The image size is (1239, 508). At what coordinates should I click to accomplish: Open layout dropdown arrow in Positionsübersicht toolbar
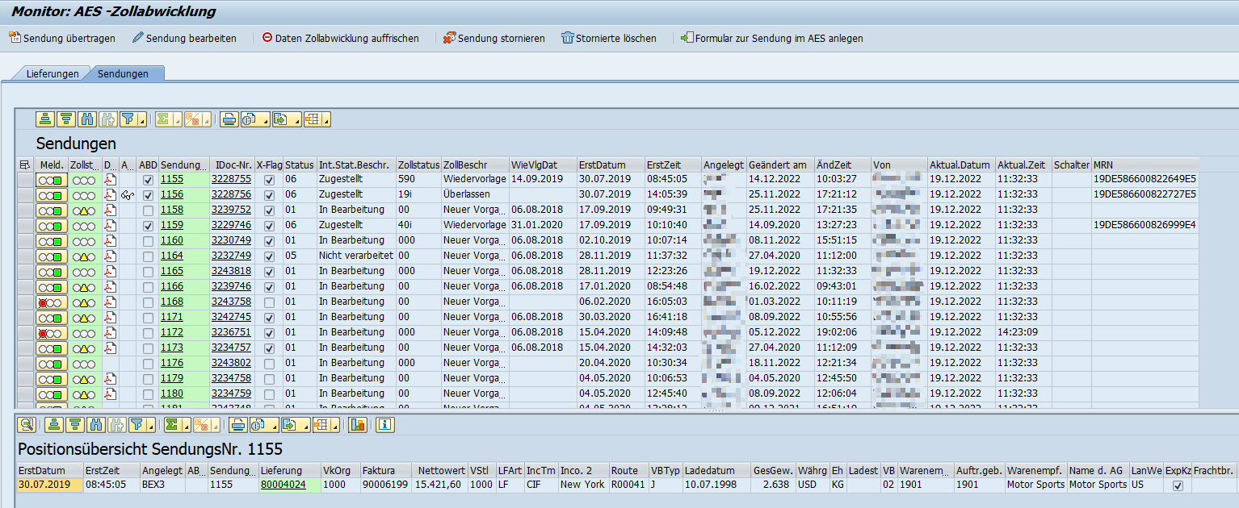click(335, 427)
